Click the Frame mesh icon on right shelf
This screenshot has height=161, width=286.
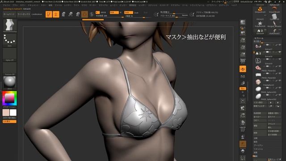click(243, 101)
